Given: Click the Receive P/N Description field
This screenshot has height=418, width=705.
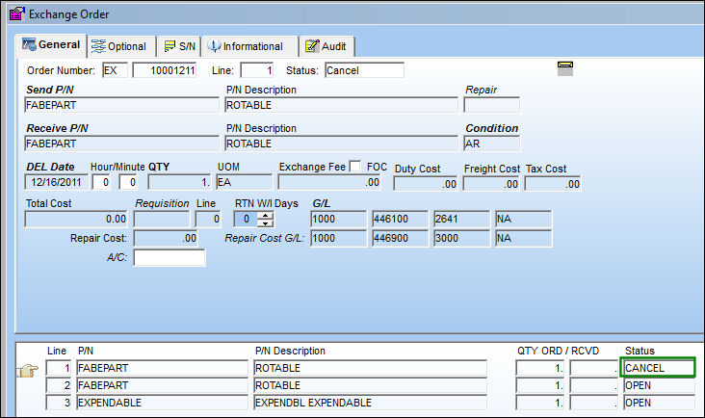Looking at the screenshot, I should (x=341, y=144).
